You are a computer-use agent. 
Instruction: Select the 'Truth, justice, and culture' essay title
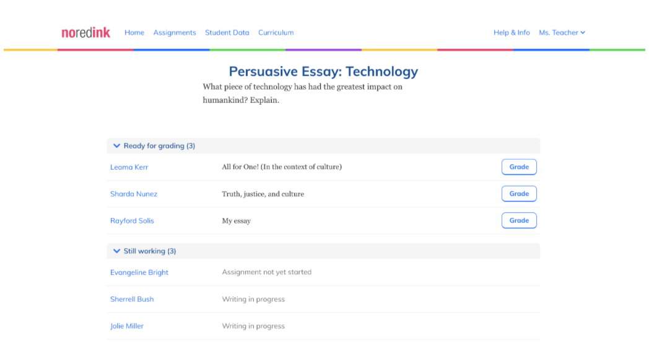pyautogui.click(x=263, y=194)
